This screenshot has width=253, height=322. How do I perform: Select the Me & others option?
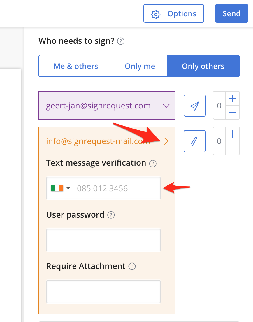coord(76,66)
